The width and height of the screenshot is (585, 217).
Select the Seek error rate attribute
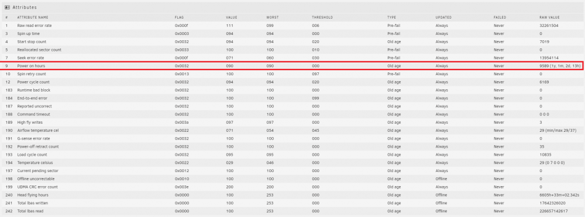tap(30, 58)
